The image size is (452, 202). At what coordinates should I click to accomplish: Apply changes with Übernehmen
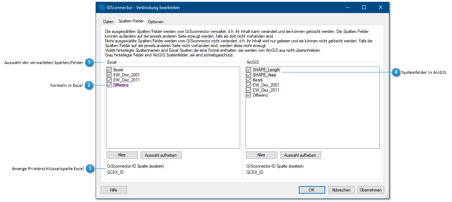[371, 190]
